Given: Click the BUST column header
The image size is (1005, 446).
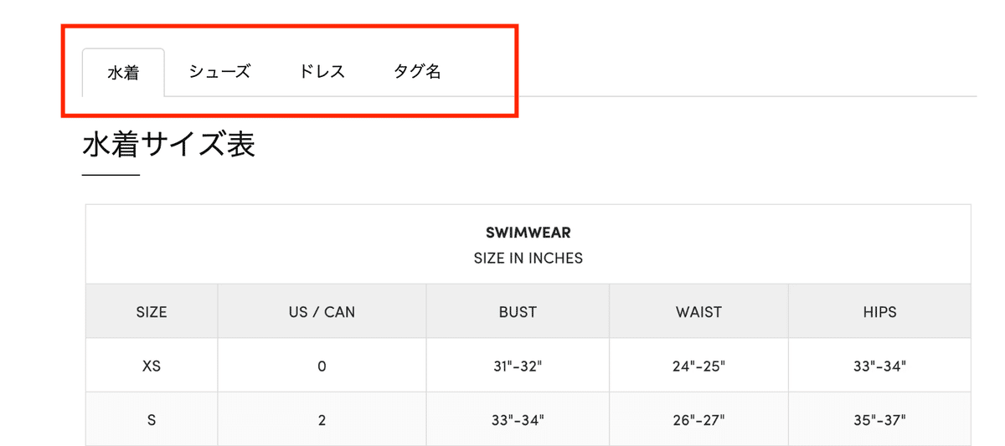Looking at the screenshot, I should click(x=518, y=311).
